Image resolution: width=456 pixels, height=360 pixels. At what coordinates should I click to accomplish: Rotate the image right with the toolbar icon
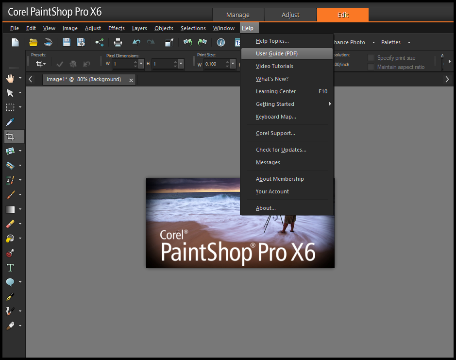(203, 42)
